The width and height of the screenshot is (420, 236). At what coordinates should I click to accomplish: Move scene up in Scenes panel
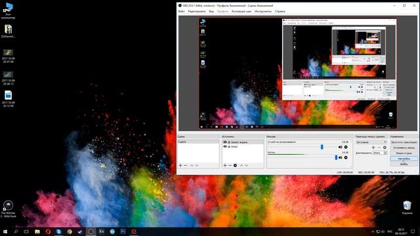192,166
